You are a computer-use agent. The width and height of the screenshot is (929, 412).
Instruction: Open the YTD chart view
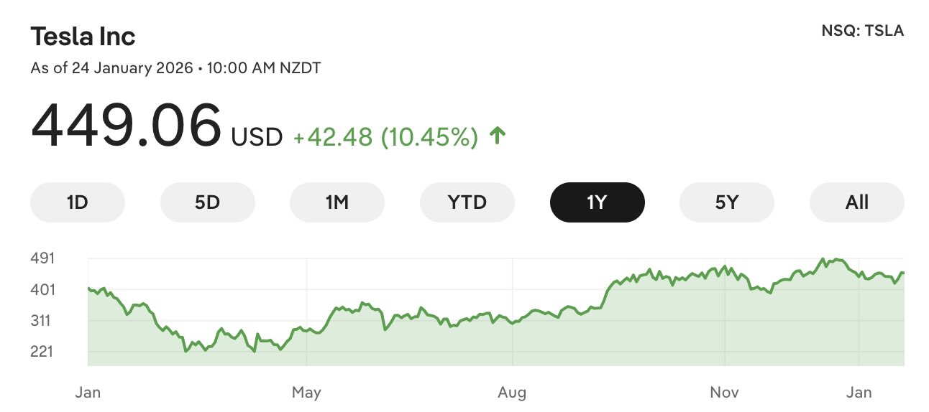(467, 202)
